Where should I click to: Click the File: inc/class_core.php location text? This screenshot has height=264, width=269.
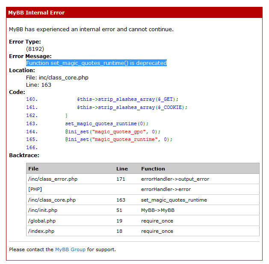point(57,78)
